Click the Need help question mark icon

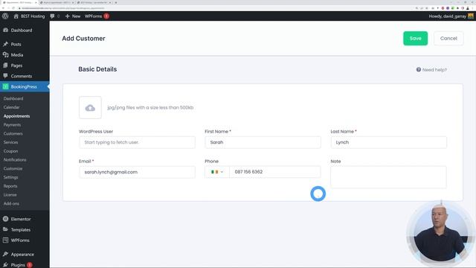[419, 69]
